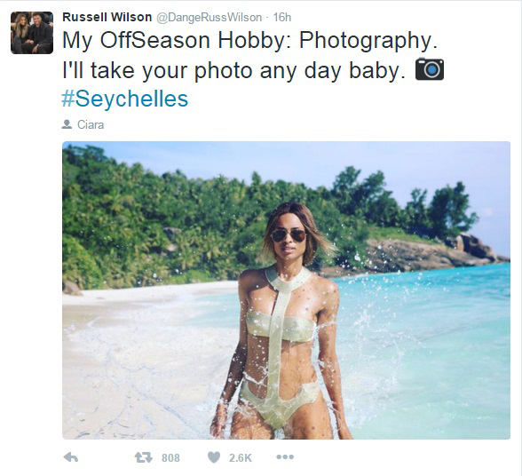Click the sunglasses in the beach photo
The width and height of the screenshot is (522, 476).
tap(289, 236)
